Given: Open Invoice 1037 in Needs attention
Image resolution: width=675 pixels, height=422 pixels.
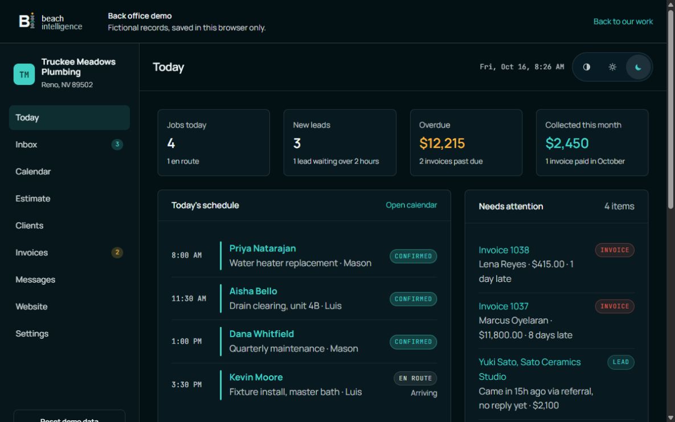Looking at the screenshot, I should pyautogui.click(x=503, y=306).
